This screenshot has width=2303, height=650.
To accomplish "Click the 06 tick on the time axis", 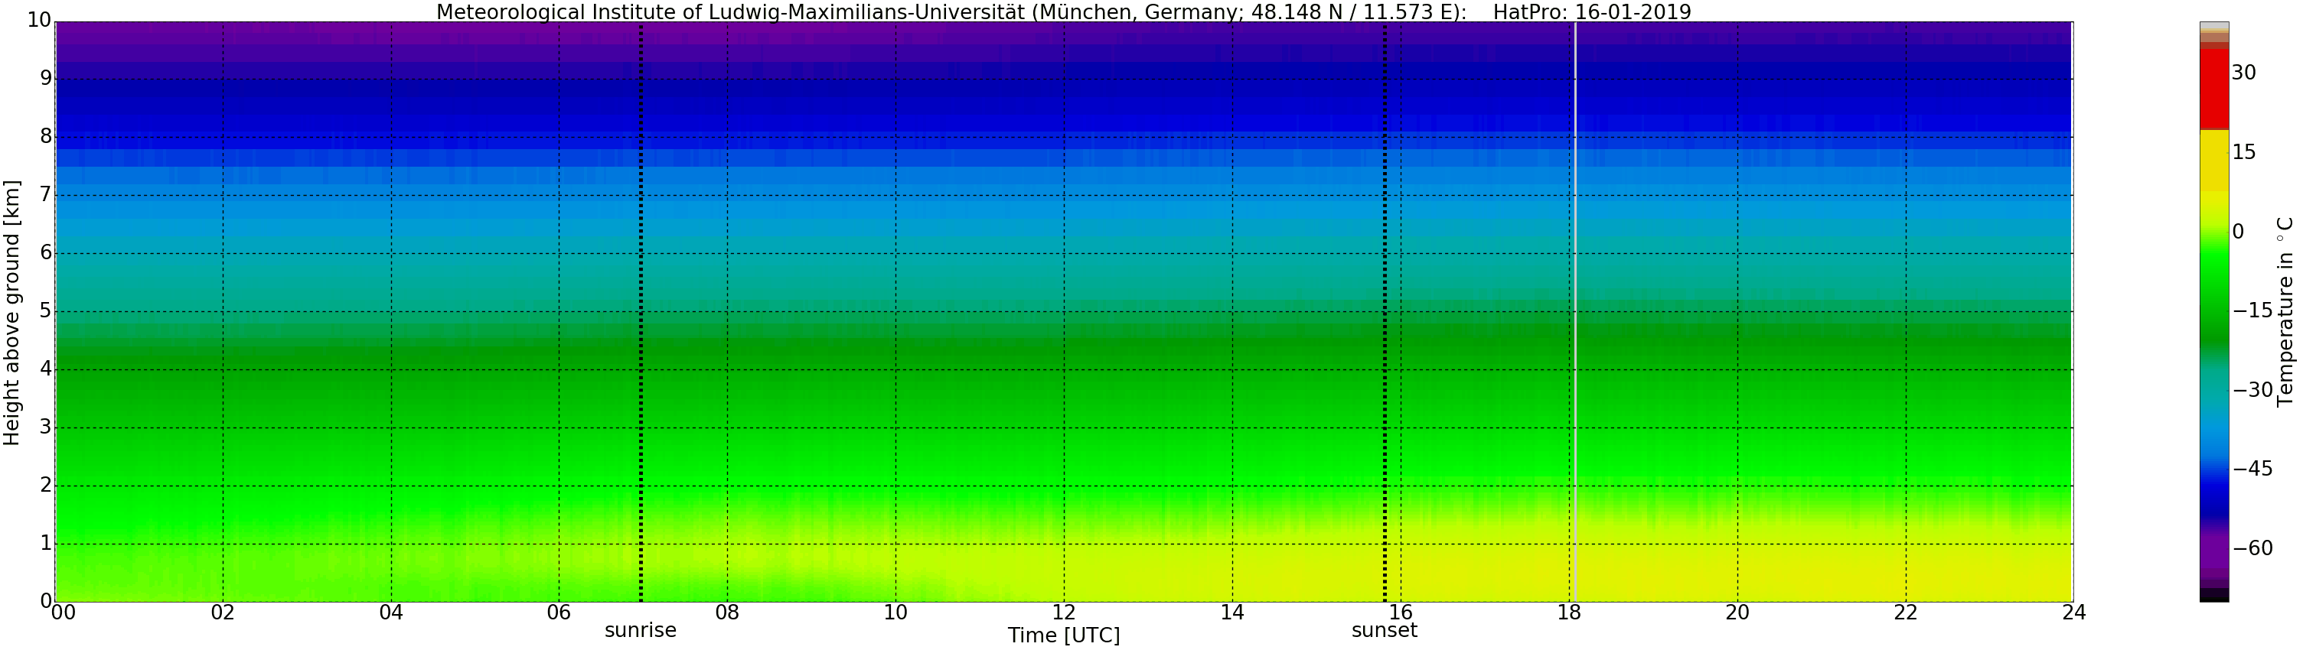I will point(559,613).
